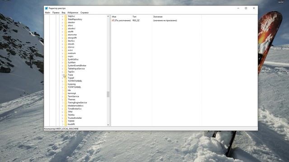Select the (По умолчанию) value name
The width and height of the screenshot is (289, 162).
(x=122, y=20)
